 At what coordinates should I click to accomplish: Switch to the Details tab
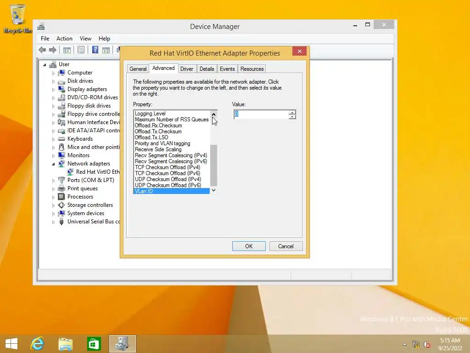(207, 69)
